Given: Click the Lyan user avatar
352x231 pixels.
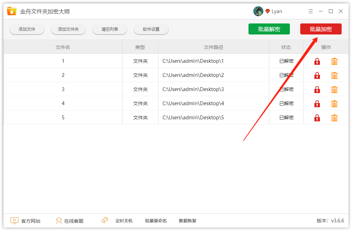Looking at the screenshot, I should tap(258, 11).
